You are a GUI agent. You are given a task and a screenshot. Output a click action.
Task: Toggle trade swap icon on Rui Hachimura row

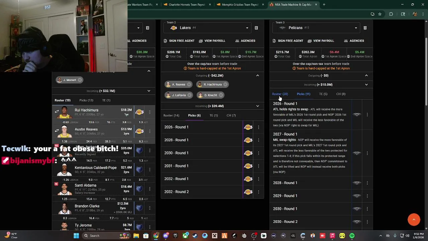[57, 111]
